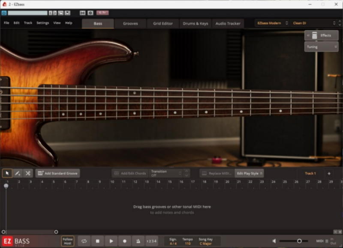Adjust the master volume slider

pyautogui.click(x=299, y=241)
